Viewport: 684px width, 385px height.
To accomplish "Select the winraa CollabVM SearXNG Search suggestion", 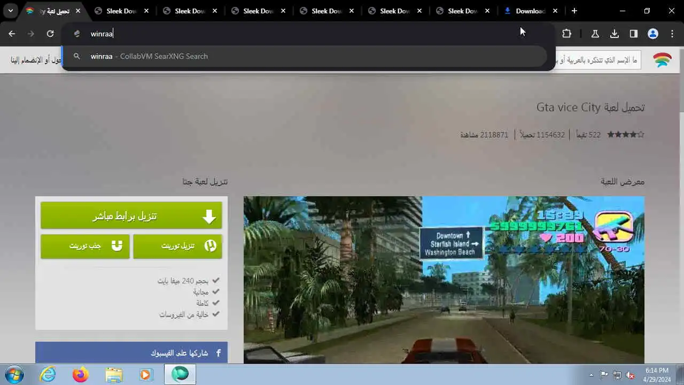I will click(x=305, y=56).
